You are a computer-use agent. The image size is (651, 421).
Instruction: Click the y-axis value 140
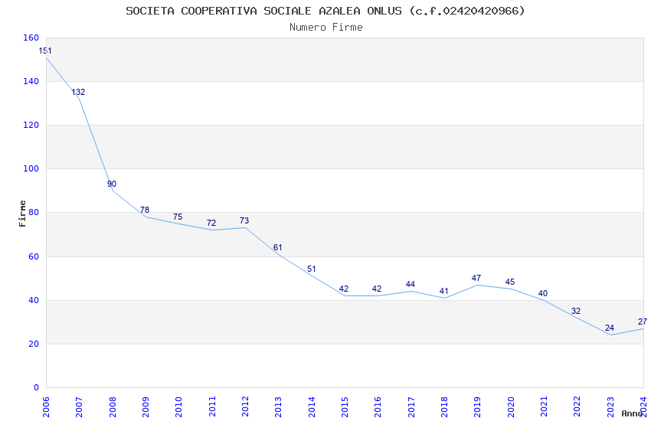coord(31,81)
